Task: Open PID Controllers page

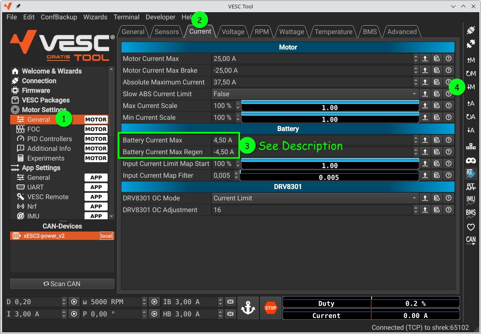Action: (x=59, y=139)
